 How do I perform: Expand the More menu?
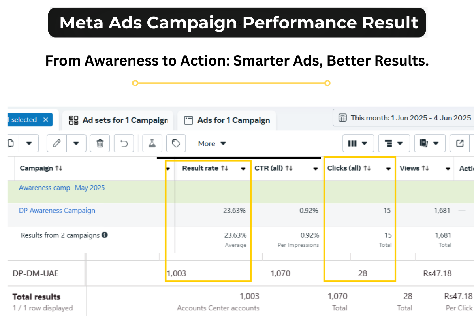point(212,143)
